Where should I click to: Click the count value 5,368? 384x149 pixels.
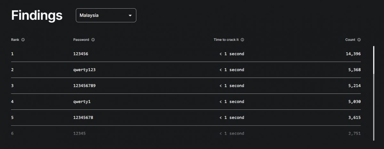coord(355,70)
